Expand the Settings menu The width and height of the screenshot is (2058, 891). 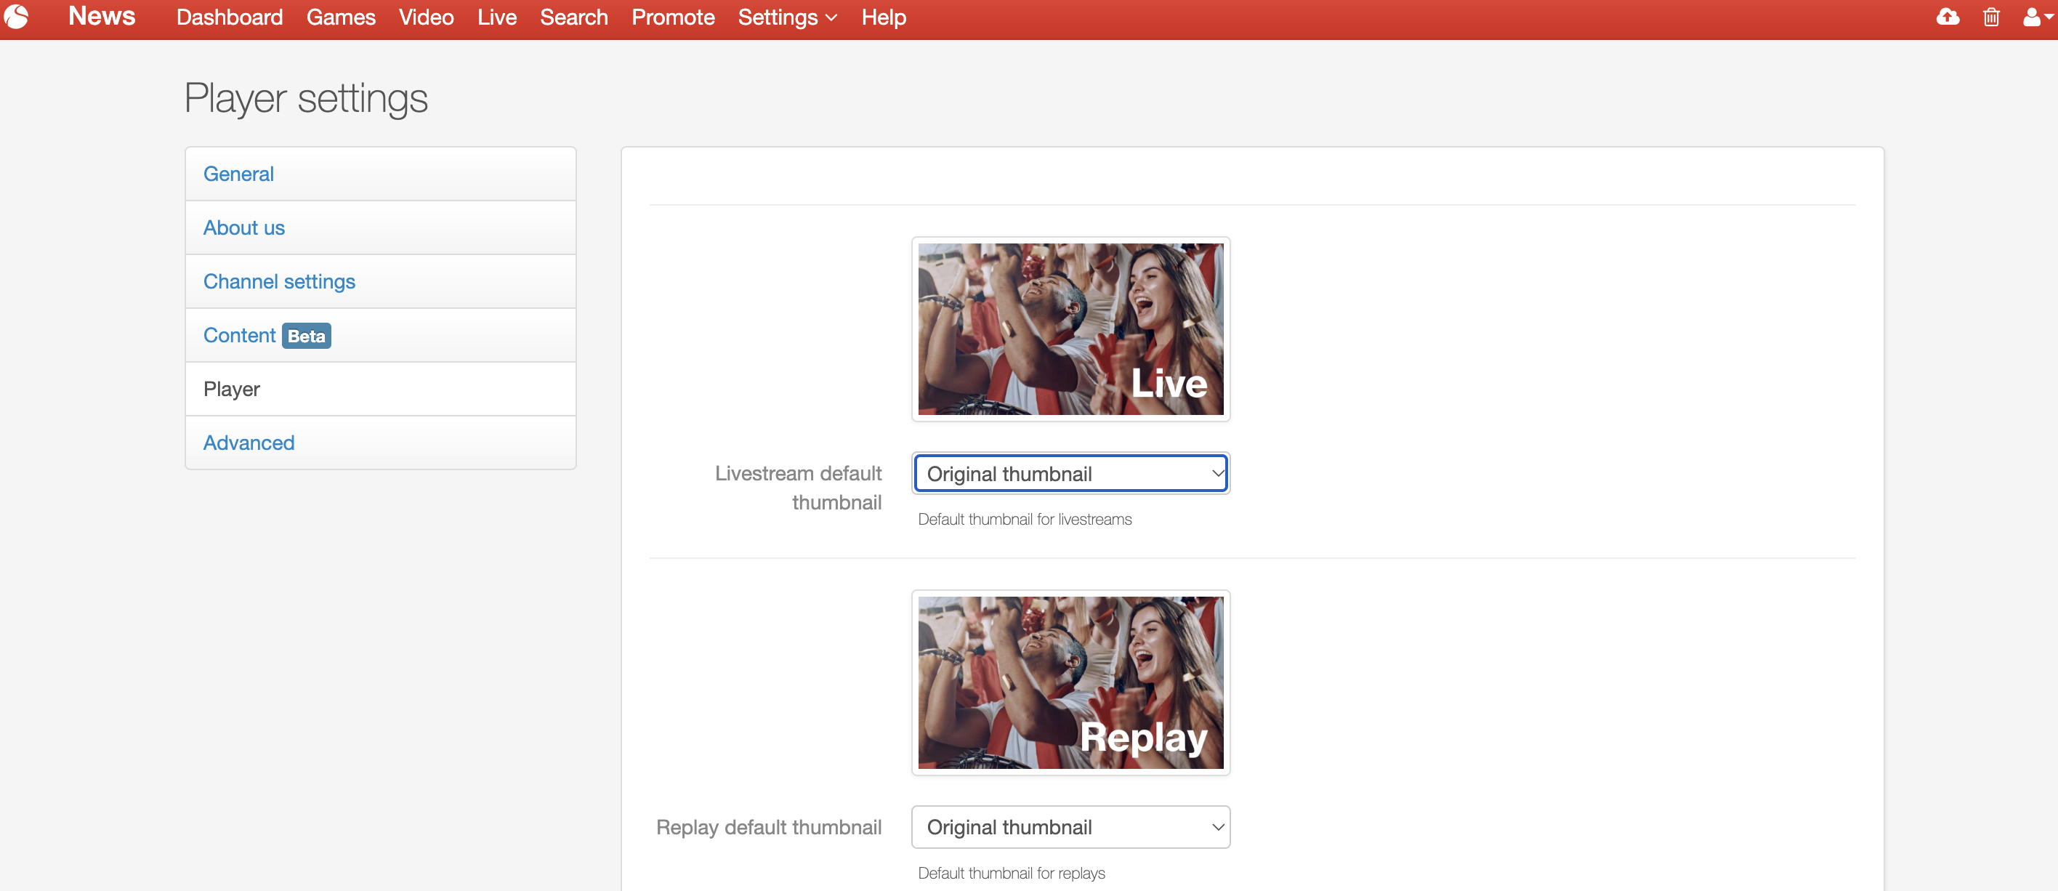click(787, 17)
